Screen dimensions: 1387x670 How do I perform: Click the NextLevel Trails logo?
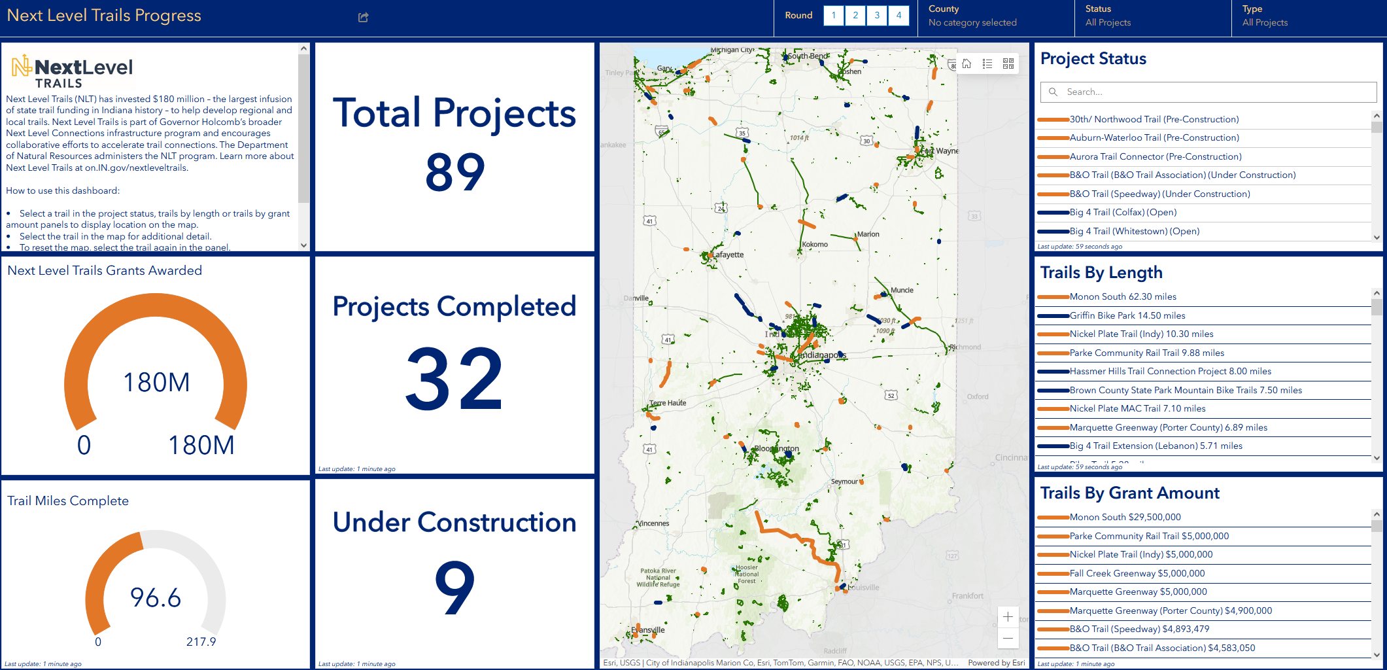tap(72, 71)
